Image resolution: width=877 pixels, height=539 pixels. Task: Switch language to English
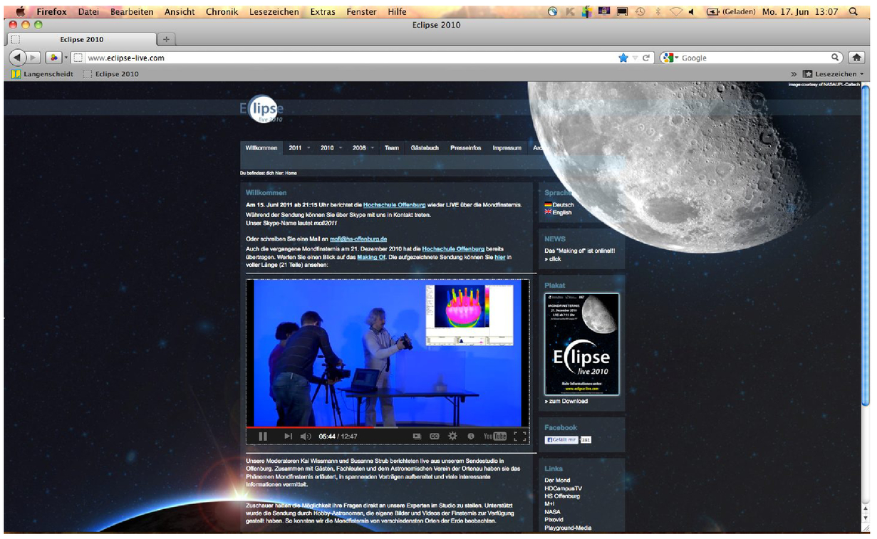[x=558, y=212]
